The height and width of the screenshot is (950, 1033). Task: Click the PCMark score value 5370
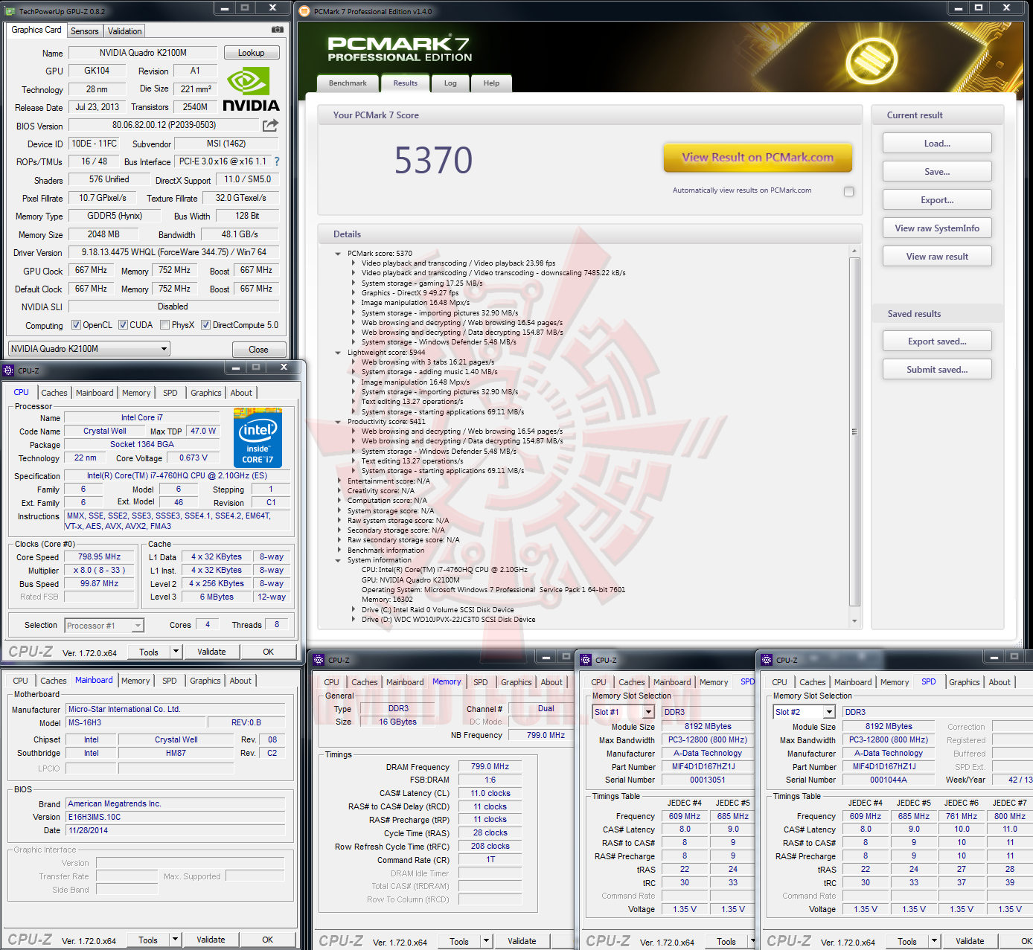click(x=433, y=160)
